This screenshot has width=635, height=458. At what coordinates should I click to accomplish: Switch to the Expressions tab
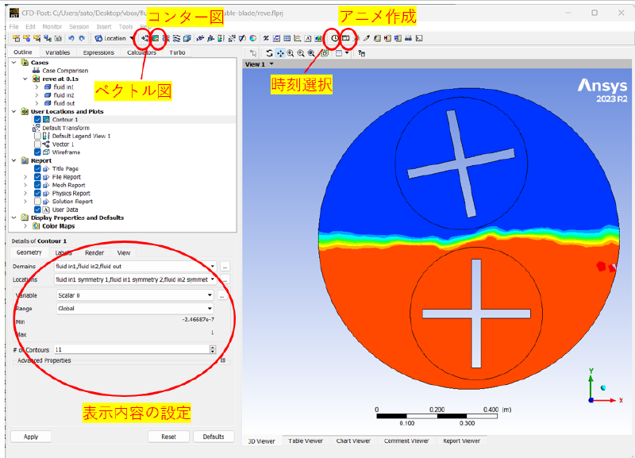pos(98,52)
